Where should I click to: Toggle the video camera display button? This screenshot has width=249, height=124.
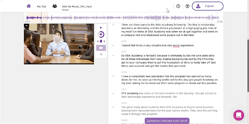101,48
